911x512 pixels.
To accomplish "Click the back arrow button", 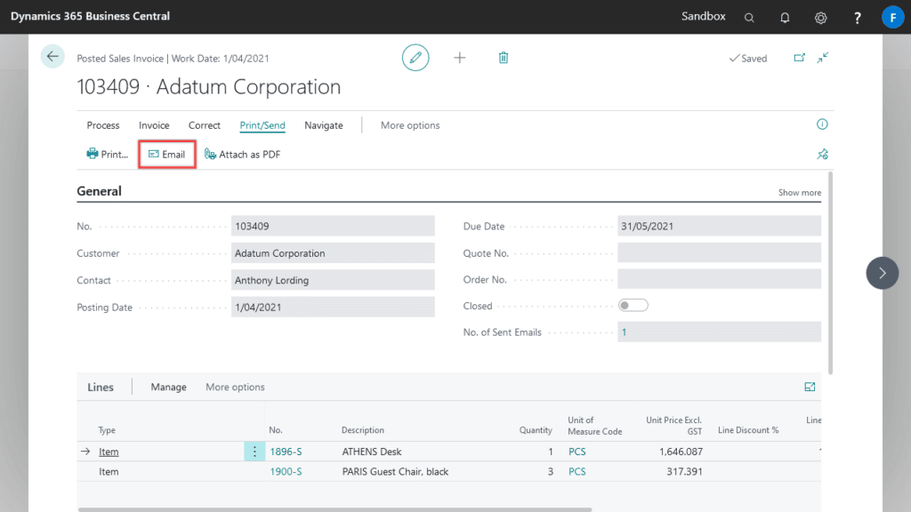I will click(x=52, y=56).
